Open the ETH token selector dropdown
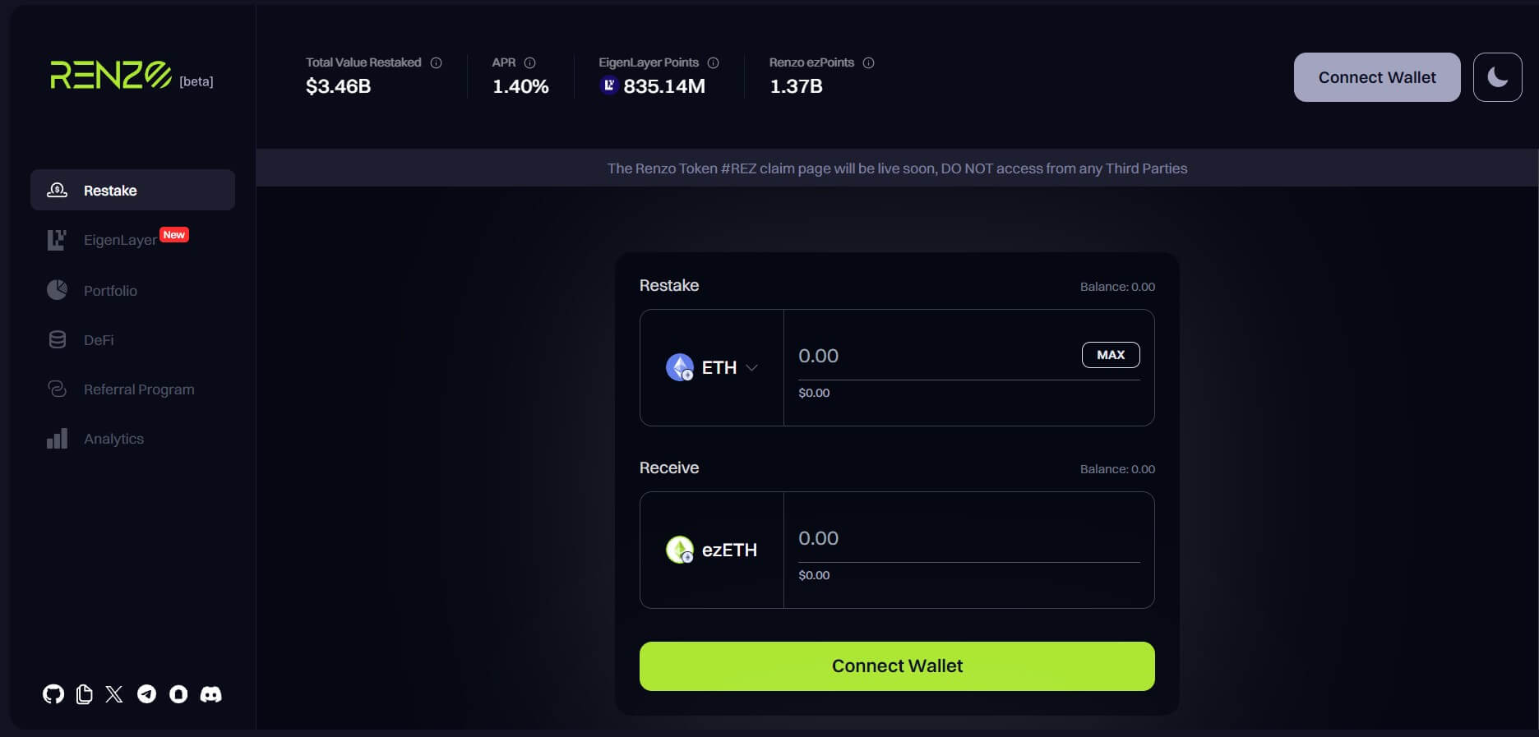 point(712,367)
